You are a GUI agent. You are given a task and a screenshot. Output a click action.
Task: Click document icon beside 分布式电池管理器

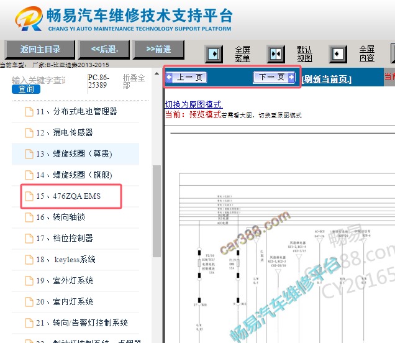pos(29,112)
